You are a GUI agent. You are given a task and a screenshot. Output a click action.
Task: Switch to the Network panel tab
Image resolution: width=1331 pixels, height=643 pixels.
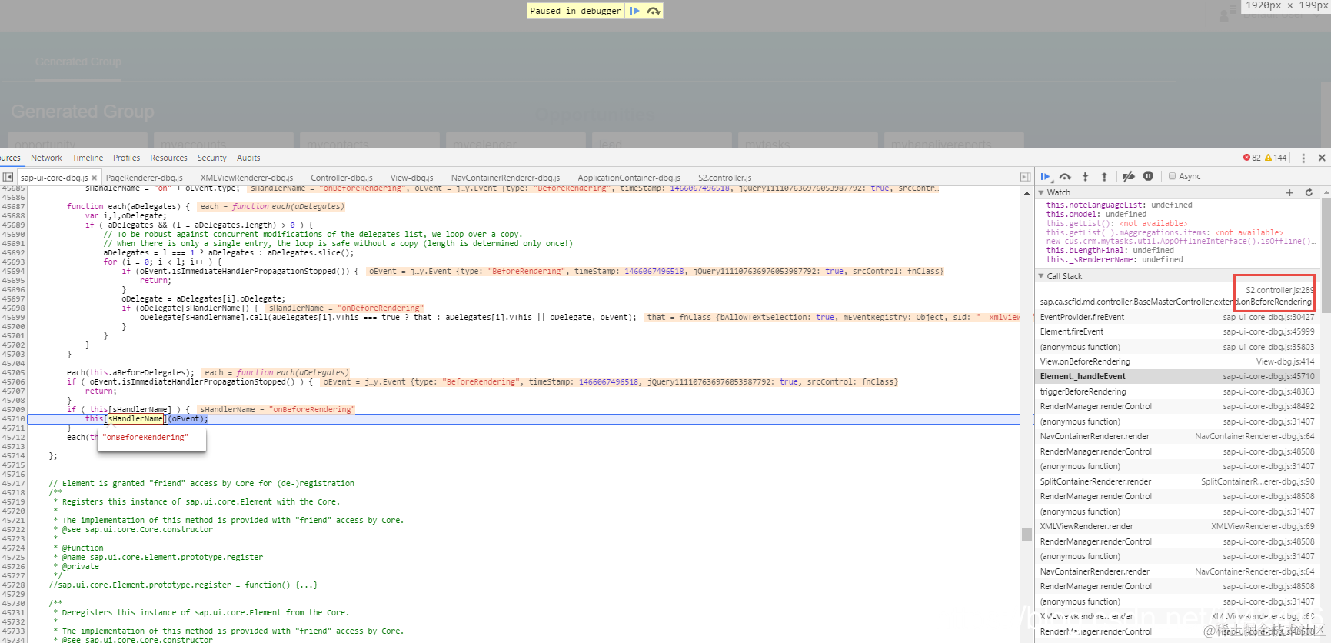[46, 158]
